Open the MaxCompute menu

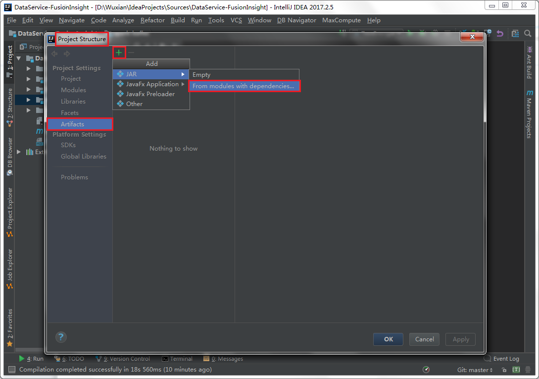pyautogui.click(x=342, y=20)
